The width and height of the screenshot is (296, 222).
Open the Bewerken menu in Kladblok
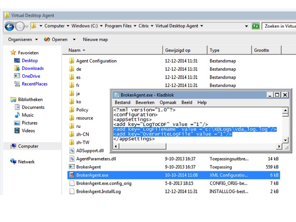(x=145, y=102)
